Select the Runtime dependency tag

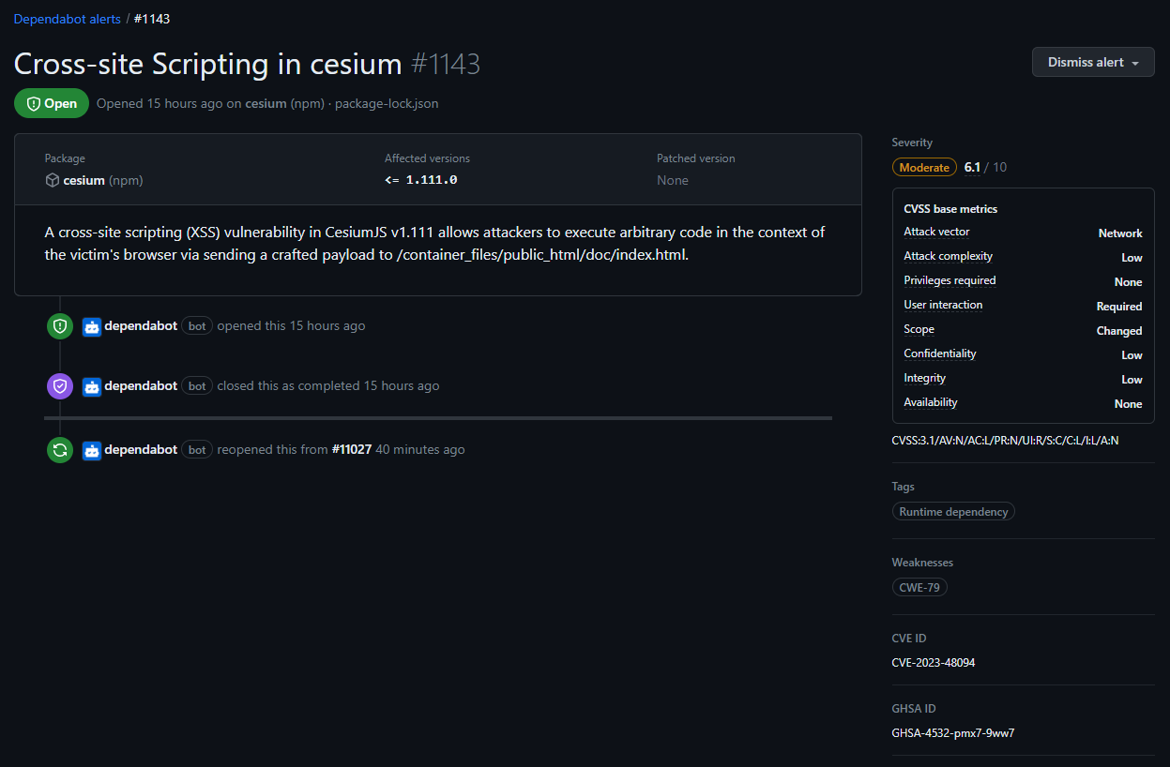pyautogui.click(x=953, y=511)
